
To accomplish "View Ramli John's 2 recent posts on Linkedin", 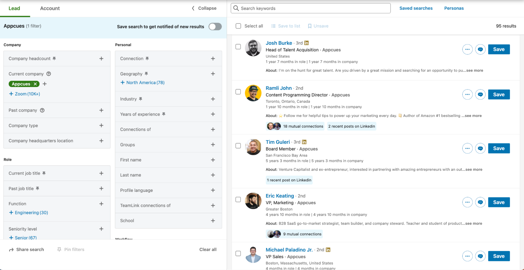I will pyautogui.click(x=352, y=126).
